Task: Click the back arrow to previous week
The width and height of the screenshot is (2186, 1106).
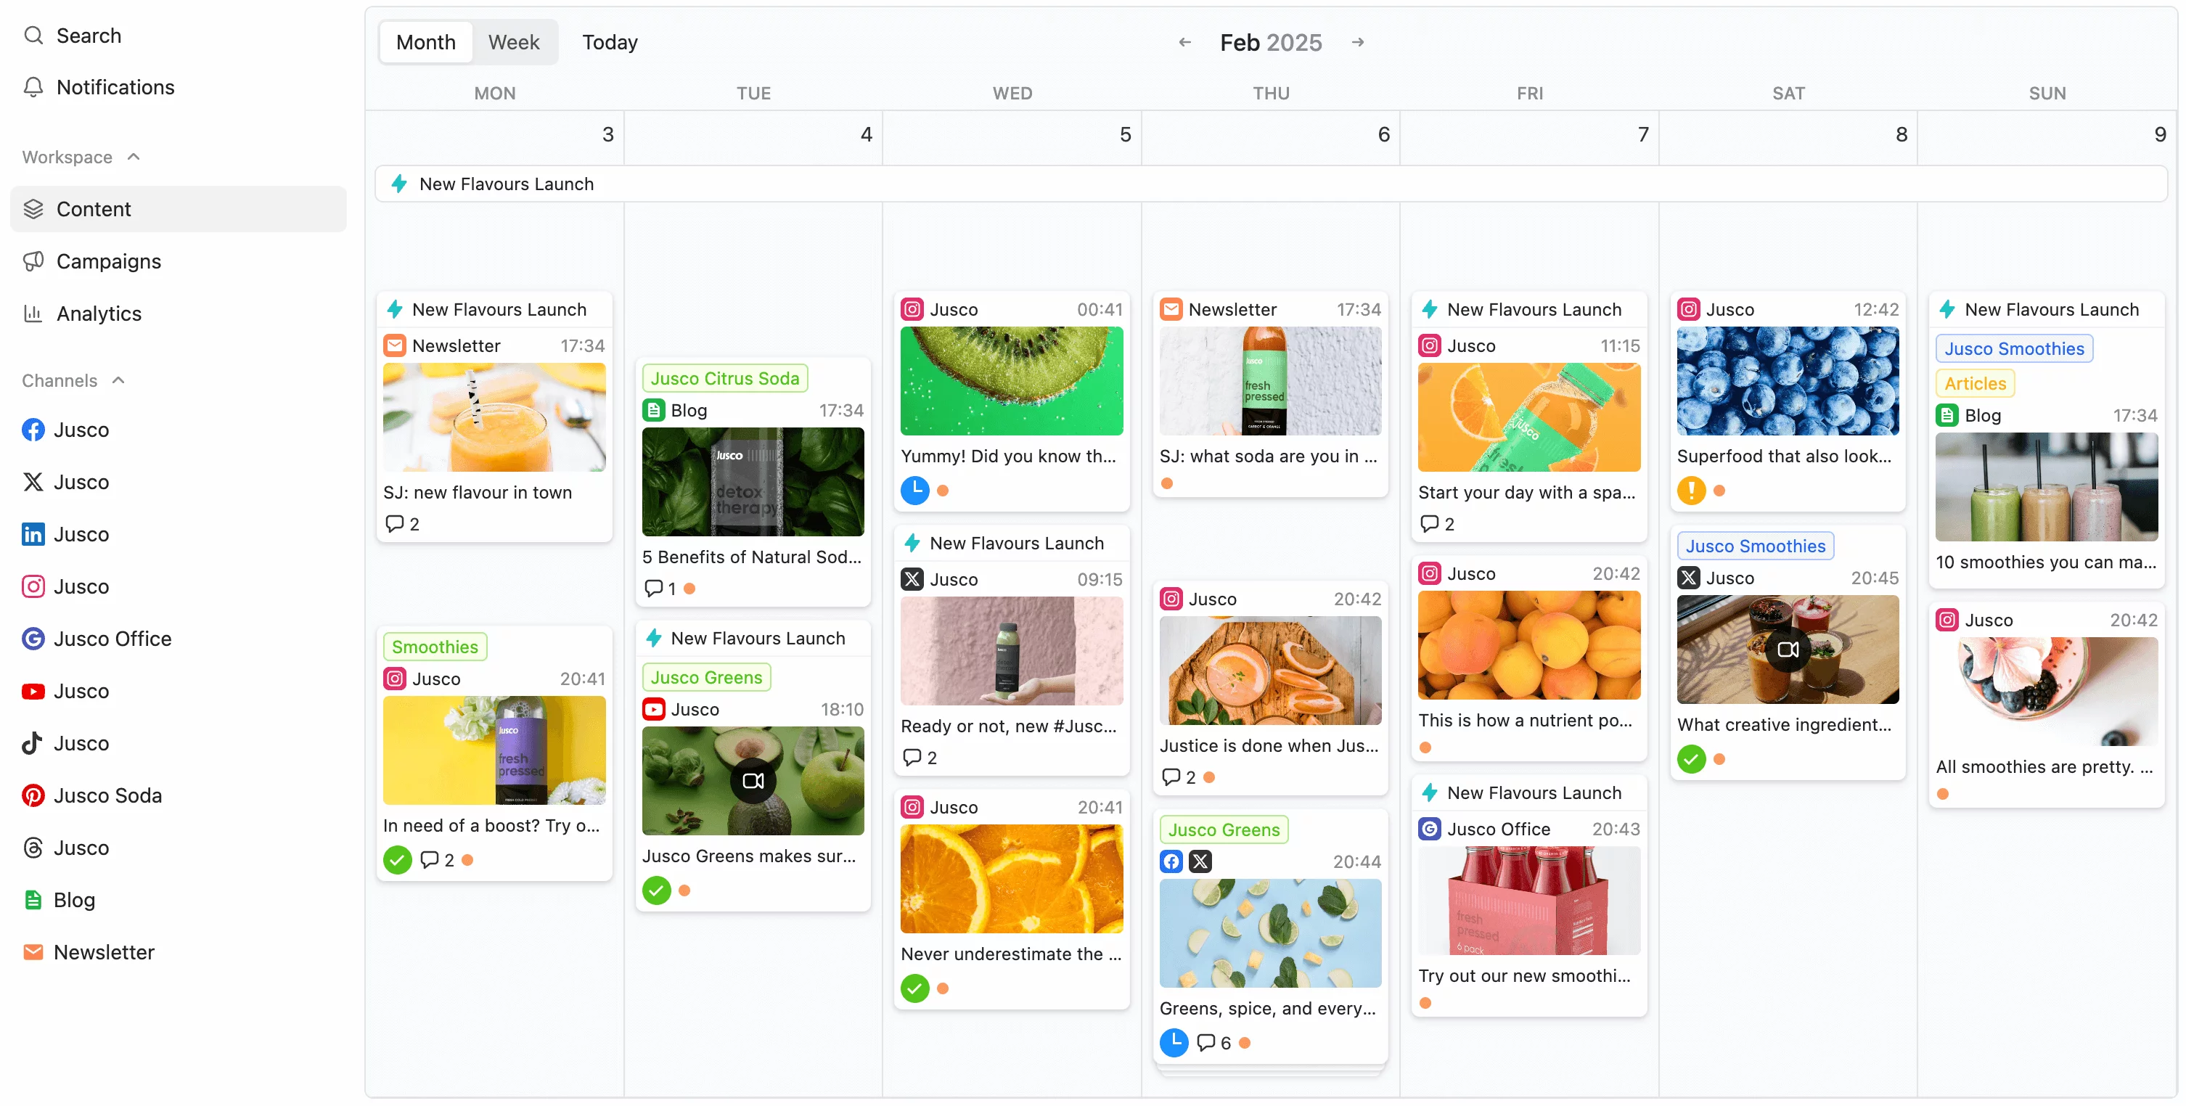Action: pos(1184,42)
